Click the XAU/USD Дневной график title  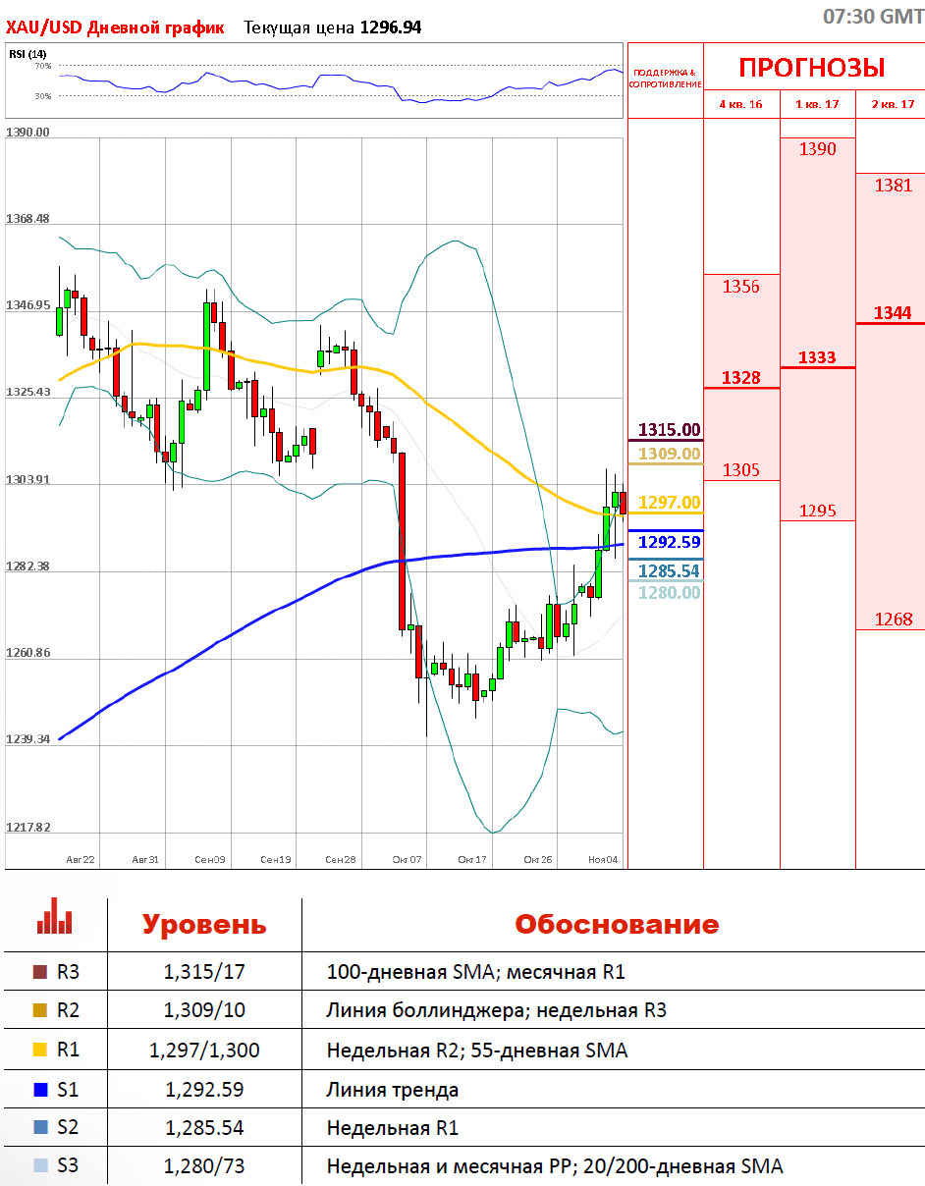pyautogui.click(x=115, y=27)
